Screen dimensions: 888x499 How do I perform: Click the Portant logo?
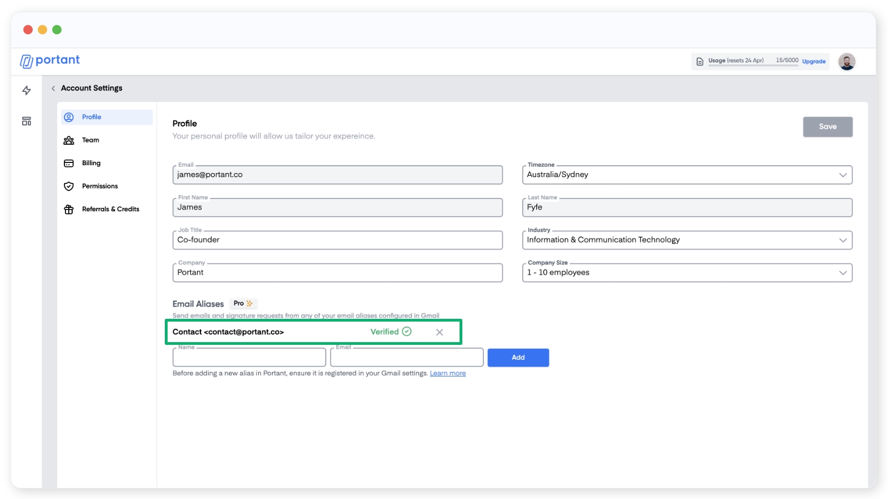50,60
